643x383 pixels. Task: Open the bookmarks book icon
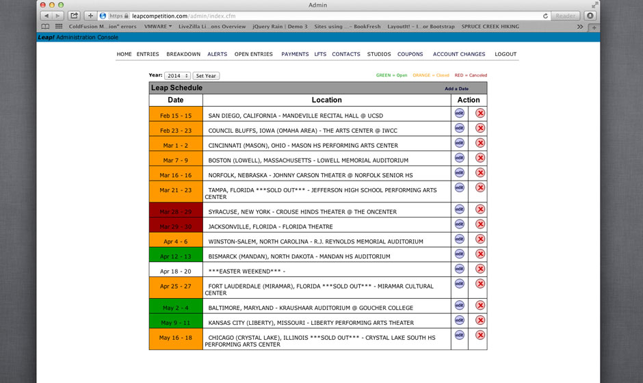coord(45,26)
